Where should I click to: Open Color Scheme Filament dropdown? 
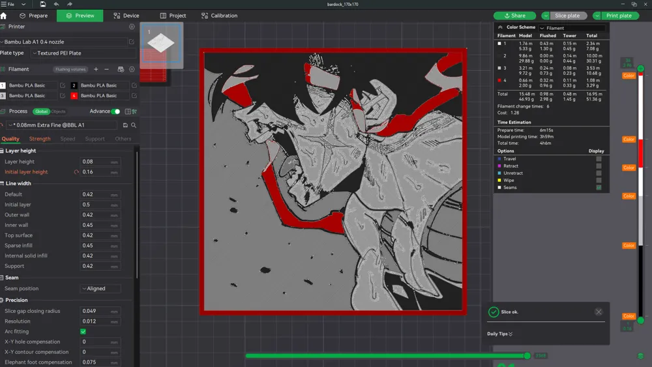(572, 28)
